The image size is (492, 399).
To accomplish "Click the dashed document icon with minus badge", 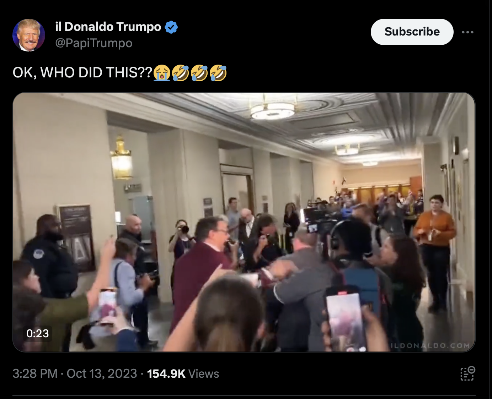I will (x=467, y=373).
